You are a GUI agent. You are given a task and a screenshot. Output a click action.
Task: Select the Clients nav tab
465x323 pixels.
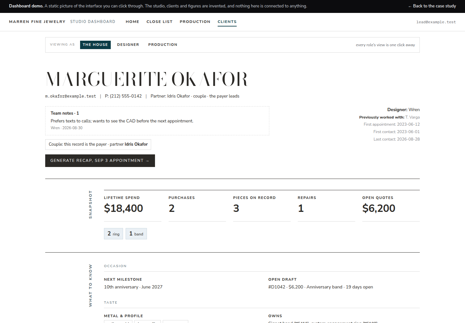[227, 22]
